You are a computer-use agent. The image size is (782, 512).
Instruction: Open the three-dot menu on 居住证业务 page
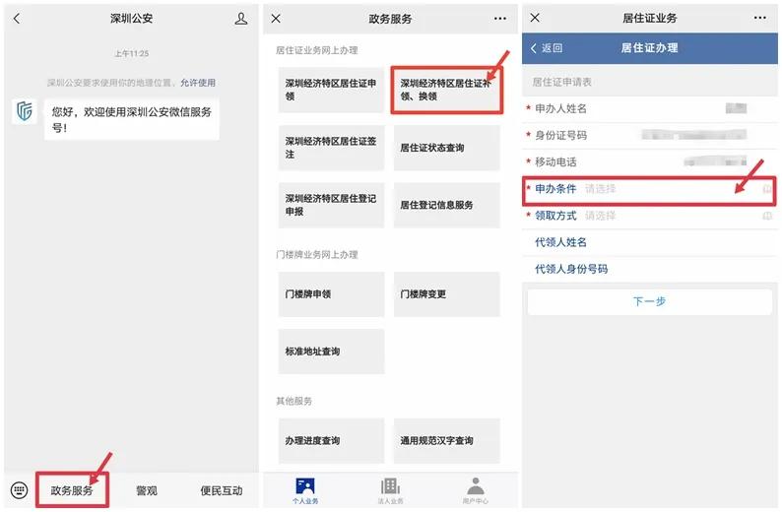(760, 18)
